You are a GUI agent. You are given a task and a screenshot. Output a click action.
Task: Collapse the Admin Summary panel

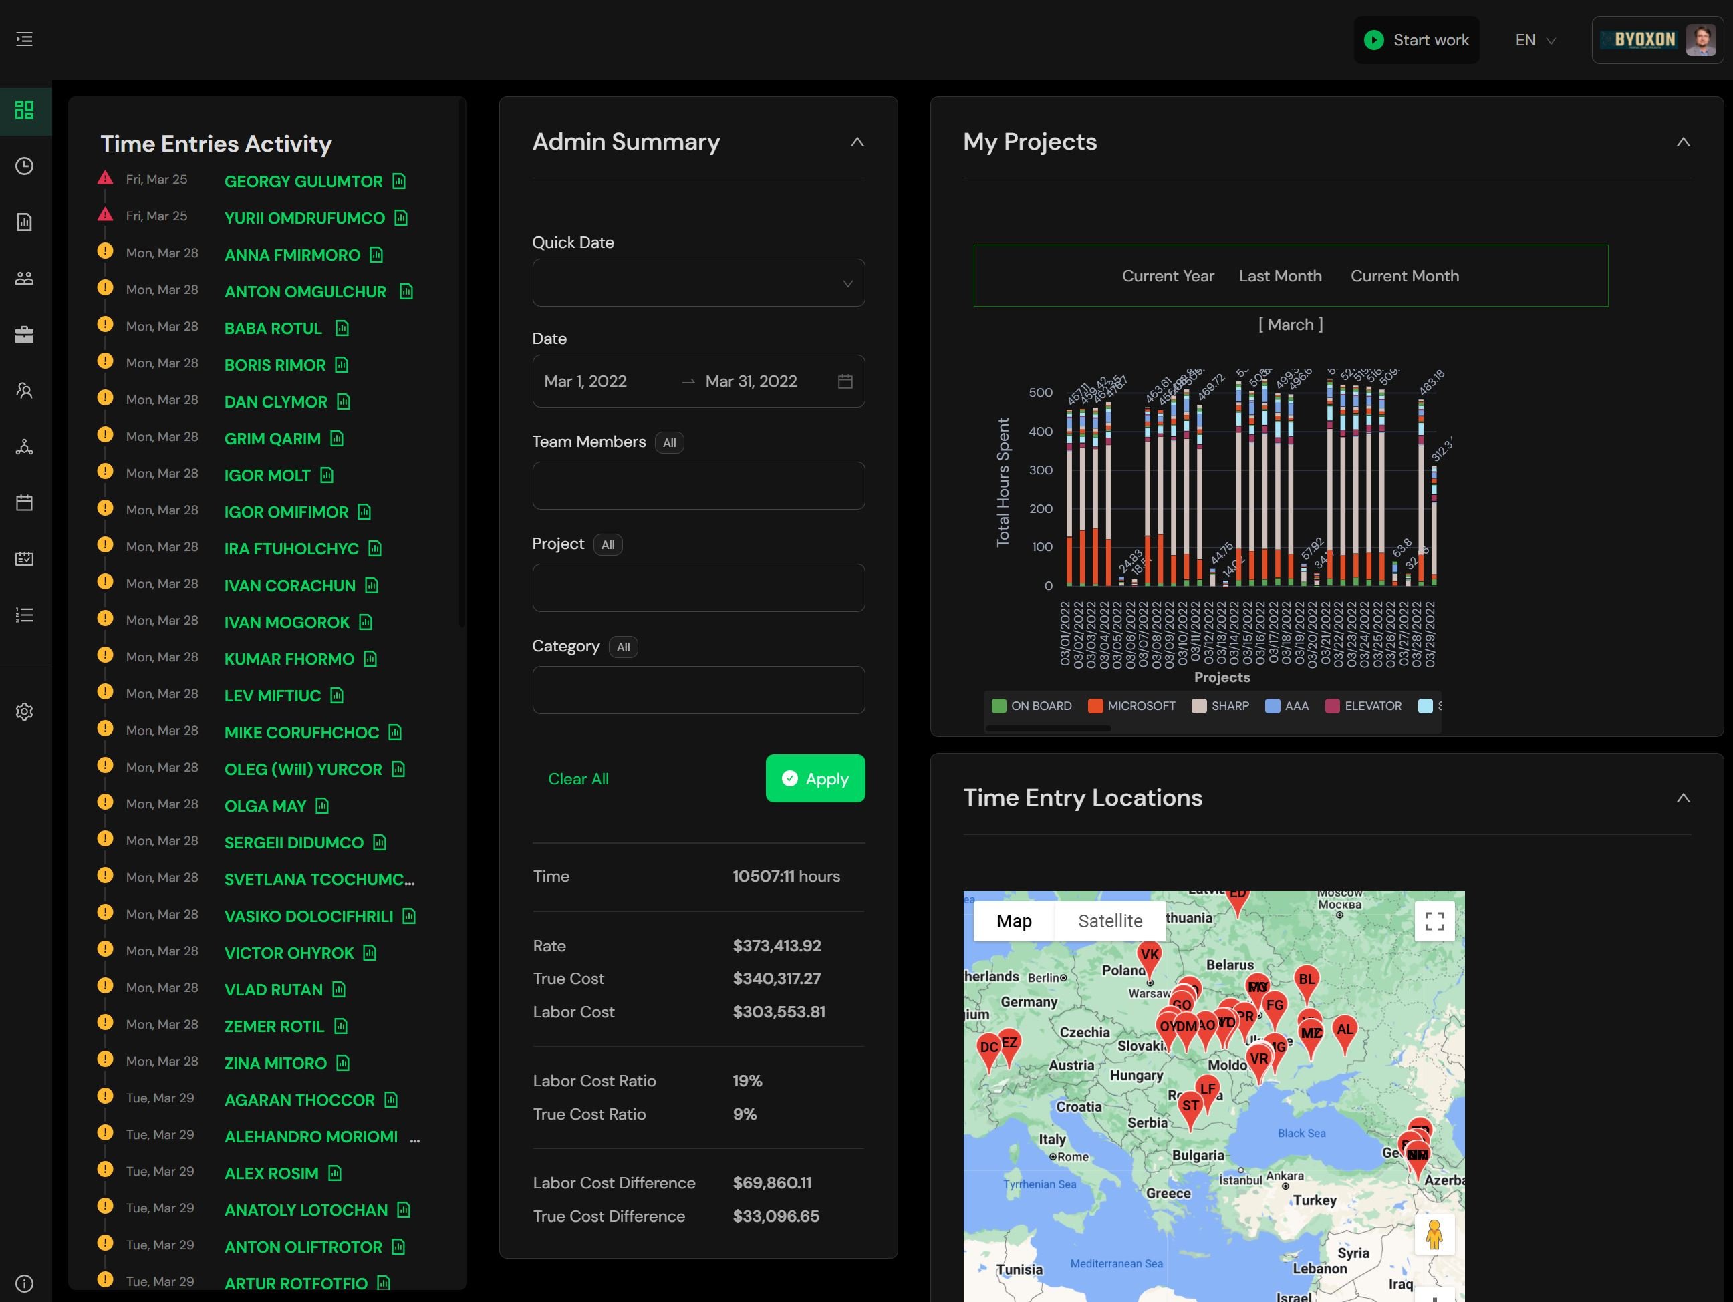coord(857,142)
